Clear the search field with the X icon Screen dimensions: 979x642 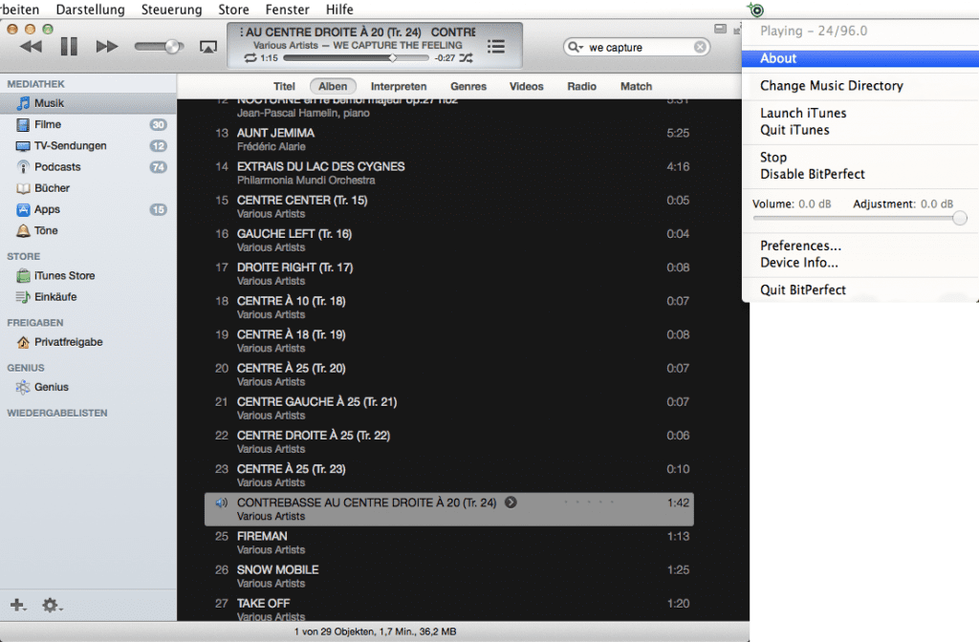click(700, 47)
